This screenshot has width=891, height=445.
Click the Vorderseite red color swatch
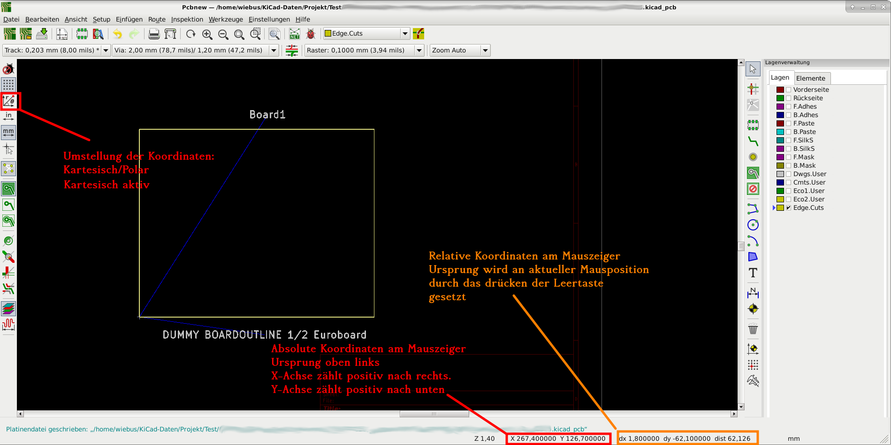pos(780,90)
